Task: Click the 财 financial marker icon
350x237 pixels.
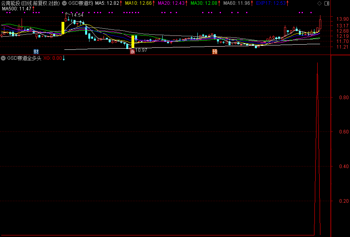Action: [36, 51]
